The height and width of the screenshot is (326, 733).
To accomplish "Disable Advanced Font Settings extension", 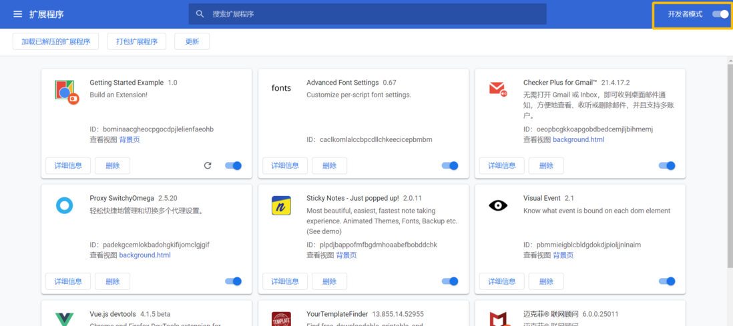I will coord(450,165).
